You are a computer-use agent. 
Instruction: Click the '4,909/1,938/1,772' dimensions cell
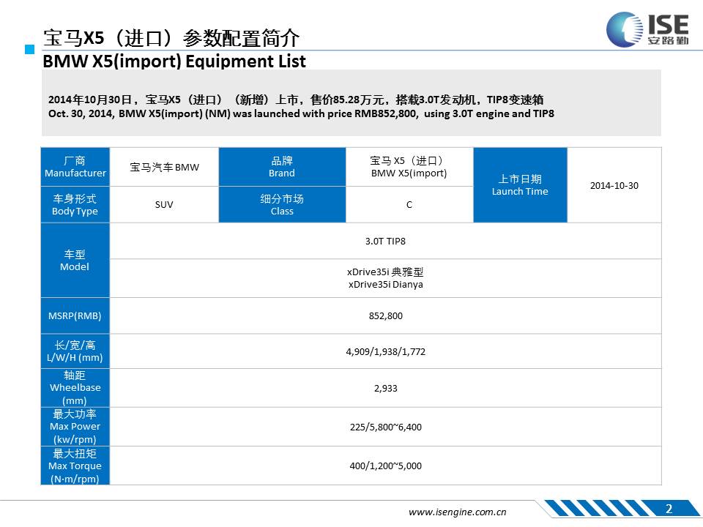386,351
